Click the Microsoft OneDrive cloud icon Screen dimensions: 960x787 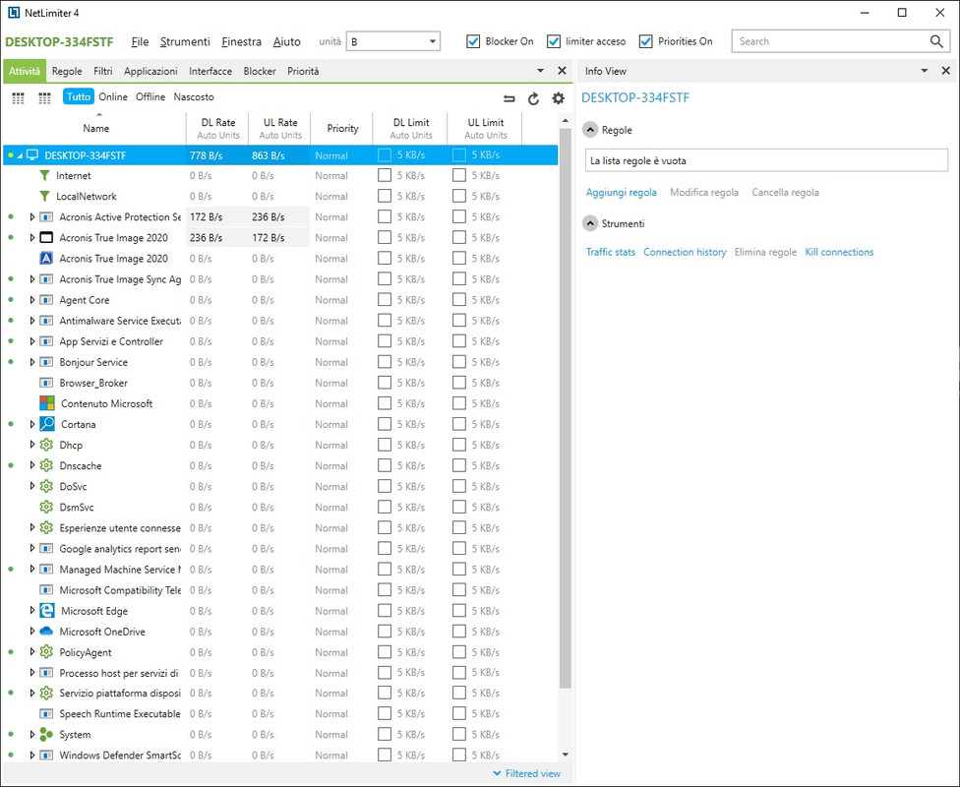coord(46,632)
